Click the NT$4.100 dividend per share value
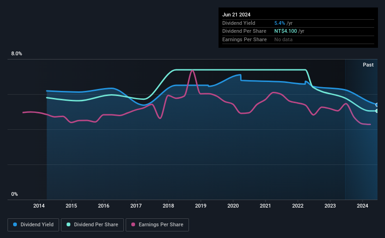This screenshot has width=385, height=238. 286,31
